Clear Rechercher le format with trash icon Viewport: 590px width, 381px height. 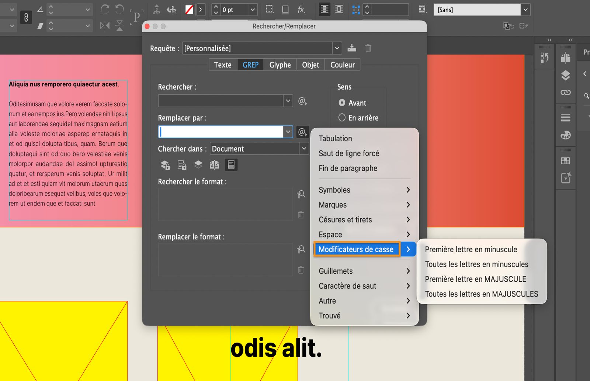pos(301,214)
